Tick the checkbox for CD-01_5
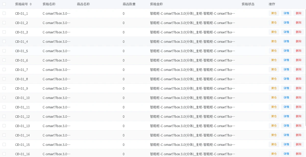The width and height of the screenshot is (306, 157). click(x=4, y=51)
